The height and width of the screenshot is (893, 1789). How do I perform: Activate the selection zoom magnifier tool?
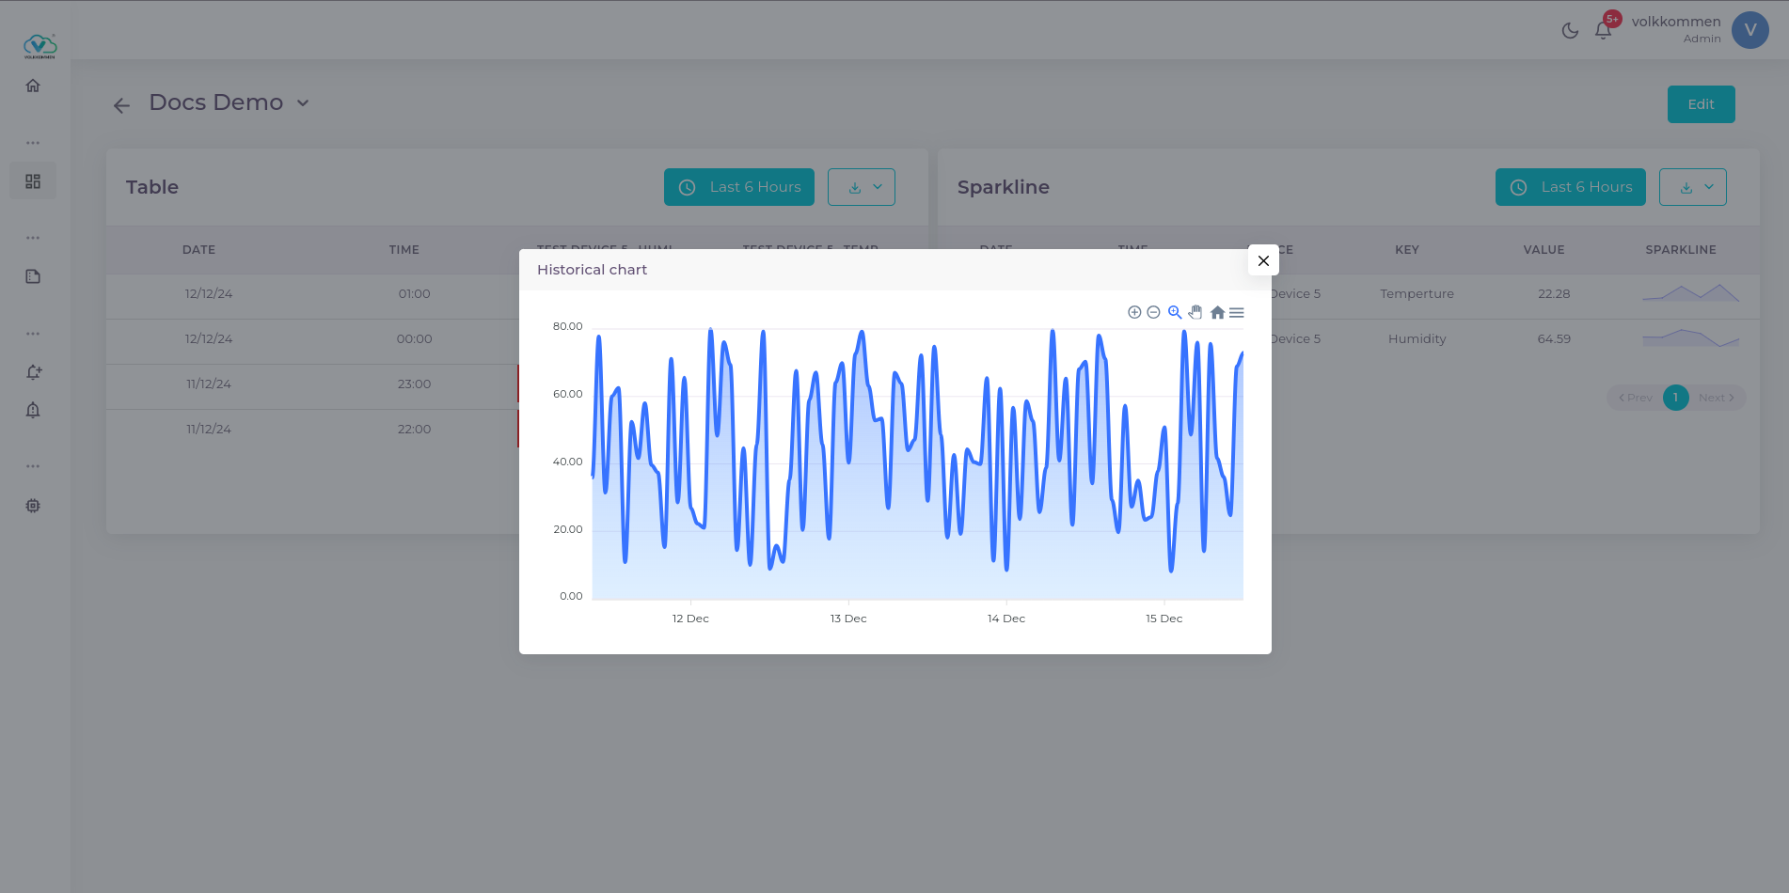click(x=1175, y=312)
